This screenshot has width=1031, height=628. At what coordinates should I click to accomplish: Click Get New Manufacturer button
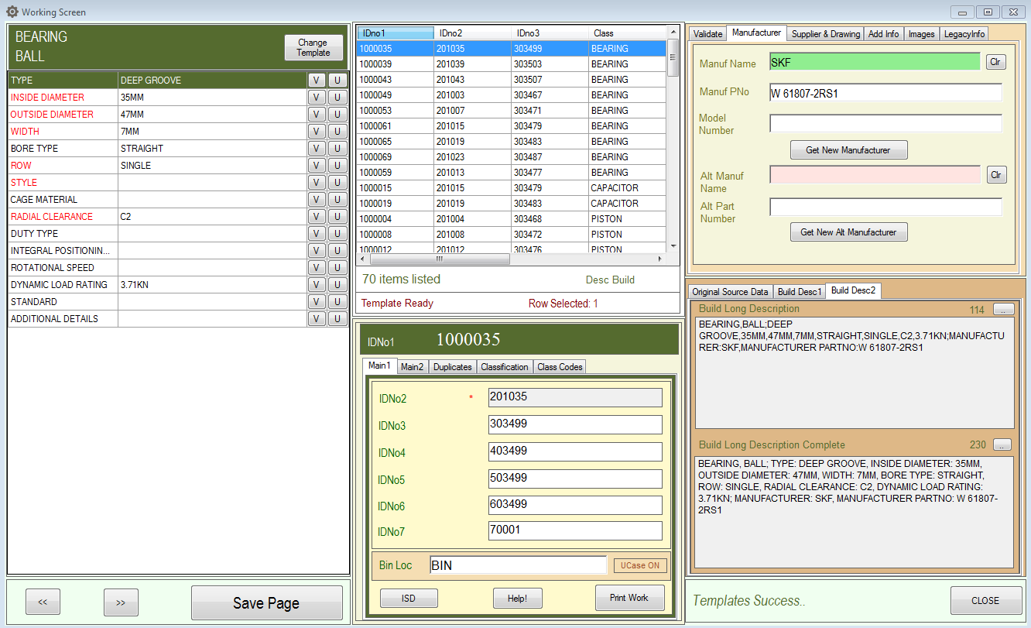pyautogui.click(x=848, y=150)
